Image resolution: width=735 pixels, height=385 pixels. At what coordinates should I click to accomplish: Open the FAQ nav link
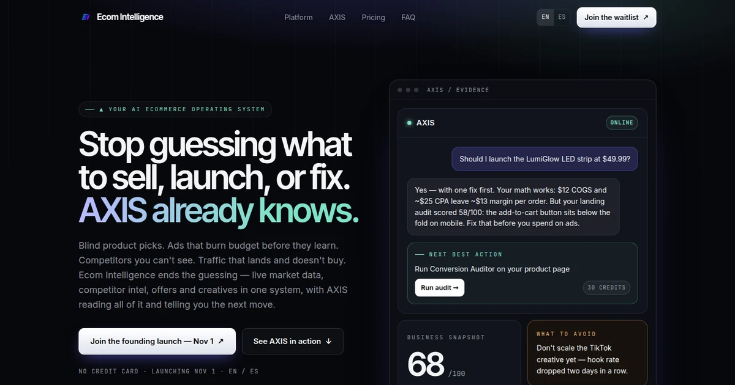[x=409, y=17]
